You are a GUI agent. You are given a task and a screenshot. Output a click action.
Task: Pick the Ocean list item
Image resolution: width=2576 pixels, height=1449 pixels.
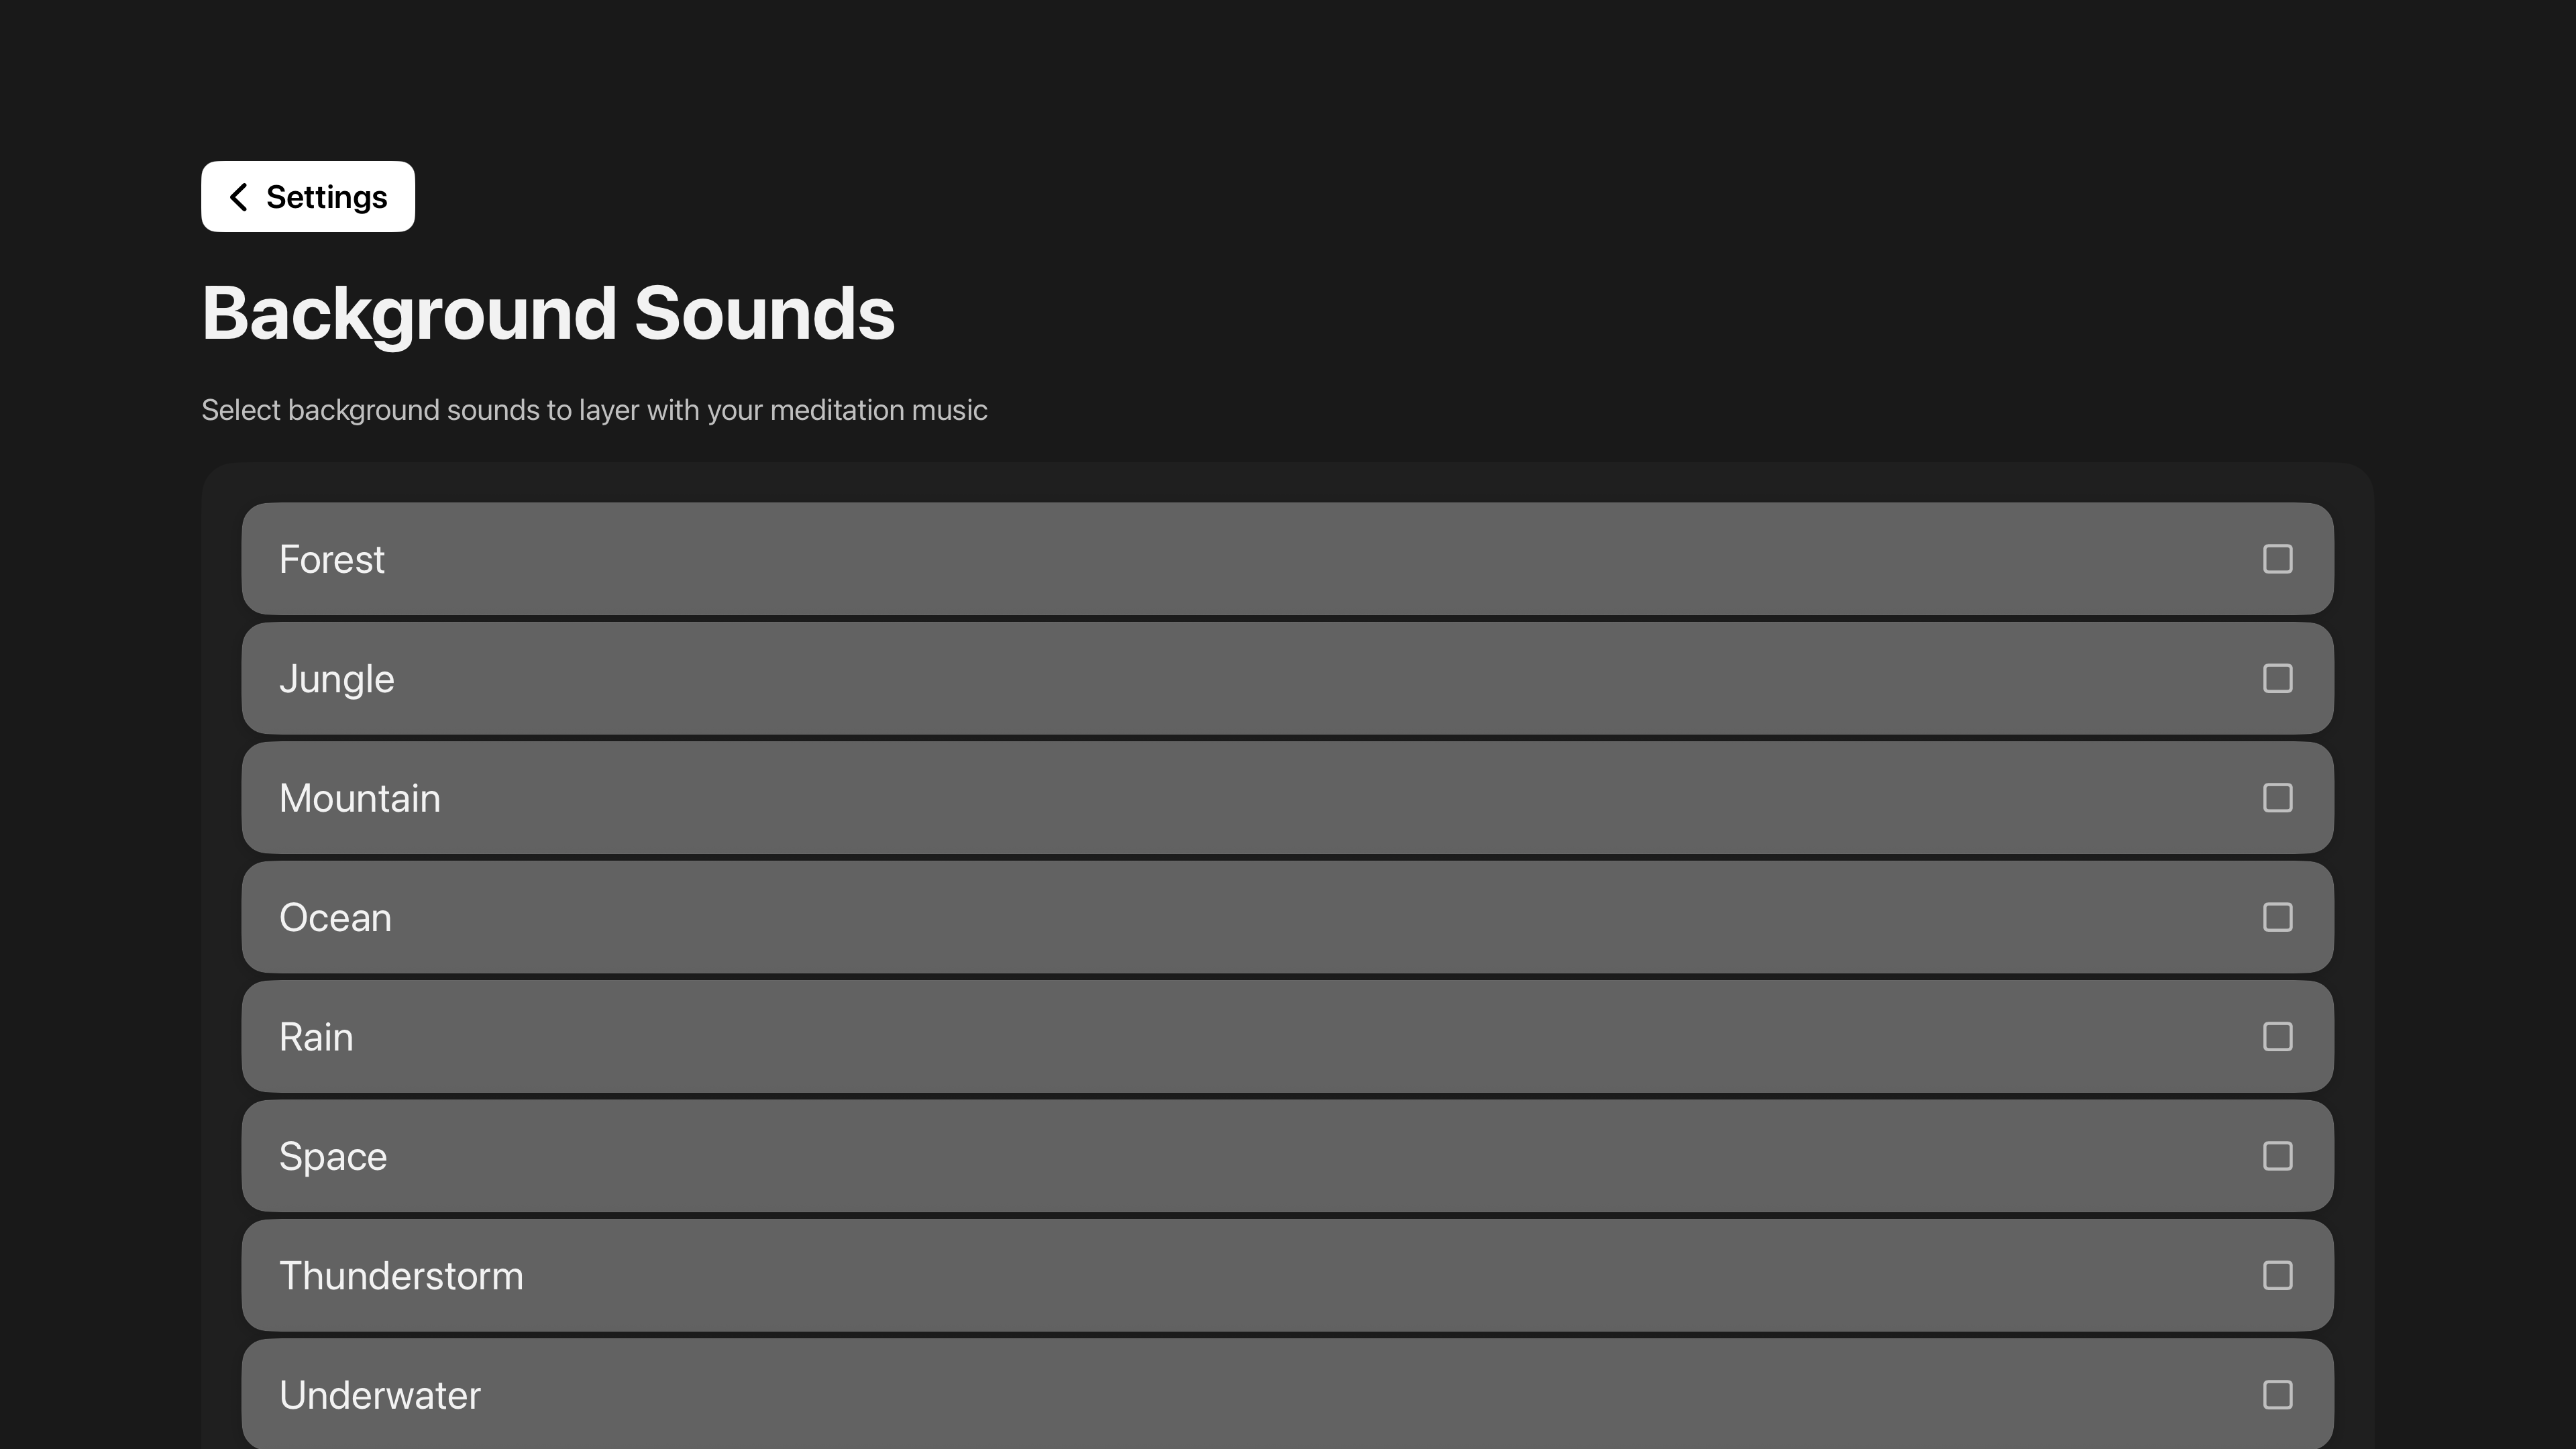point(1200,918)
